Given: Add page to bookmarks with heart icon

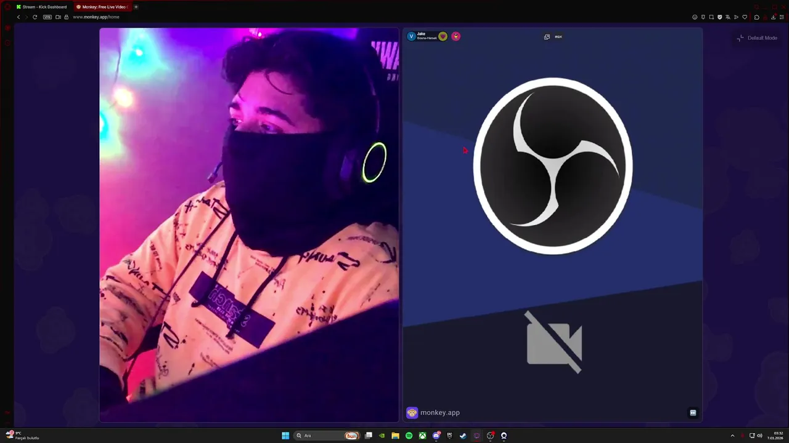Looking at the screenshot, I should (745, 17).
